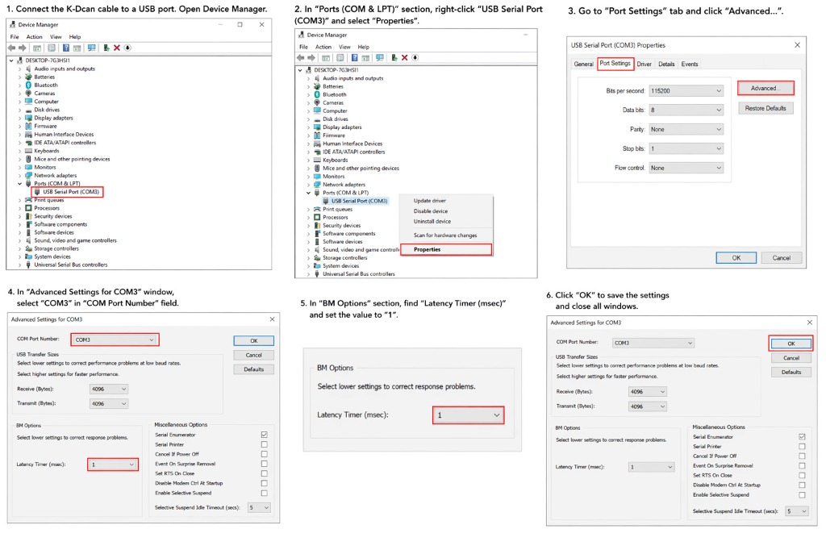The image size is (826, 550).
Task: Collapse Ports (COM & LPT) in step 2 Device Manager
Action: tap(309, 194)
